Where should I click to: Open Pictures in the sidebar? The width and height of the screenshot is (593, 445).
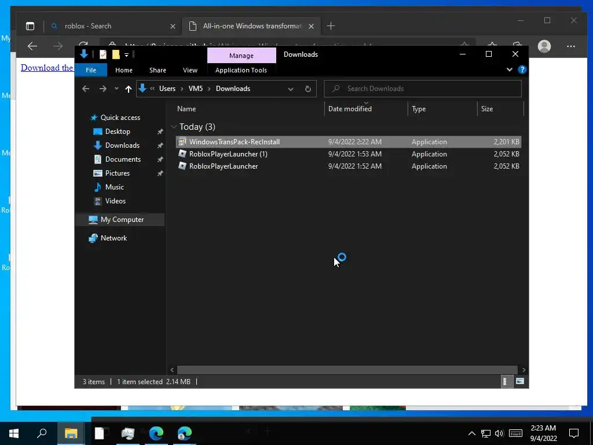tap(117, 173)
